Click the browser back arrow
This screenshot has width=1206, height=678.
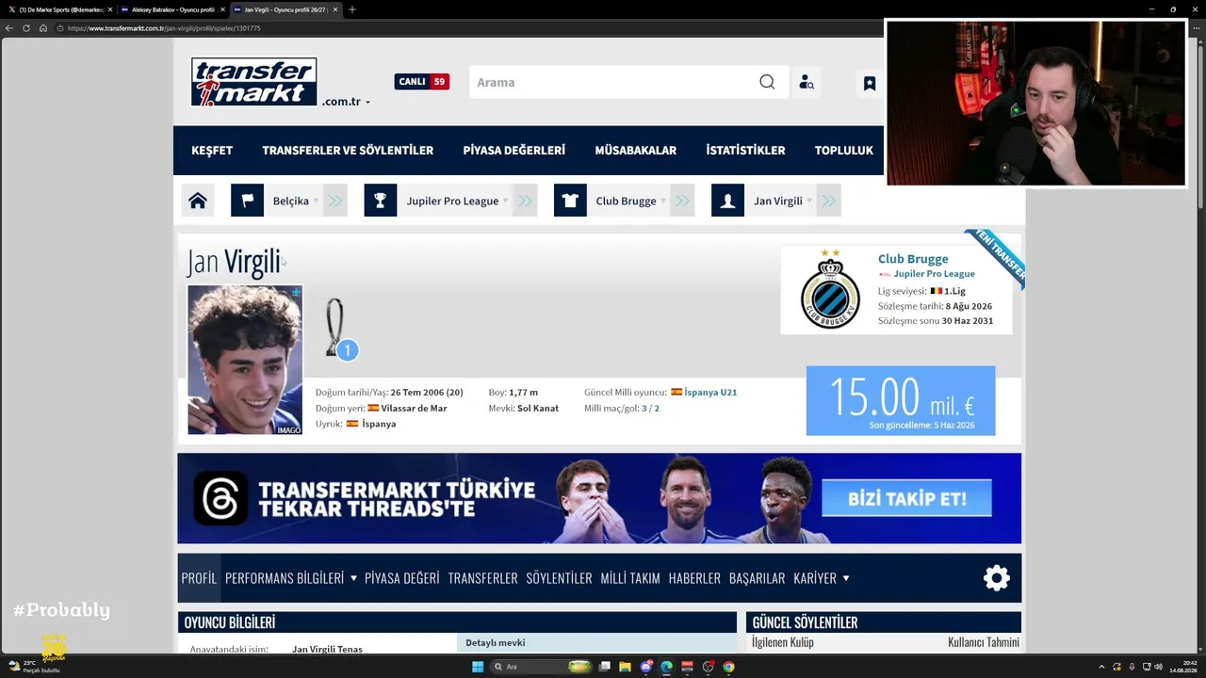tap(9, 28)
